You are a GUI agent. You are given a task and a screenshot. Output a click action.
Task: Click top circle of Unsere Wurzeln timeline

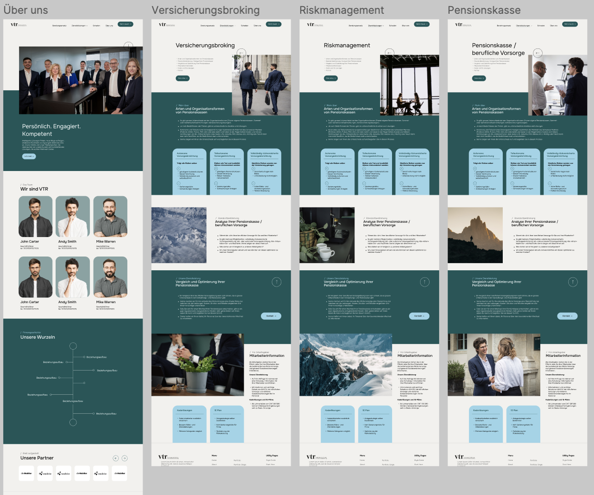73,346
